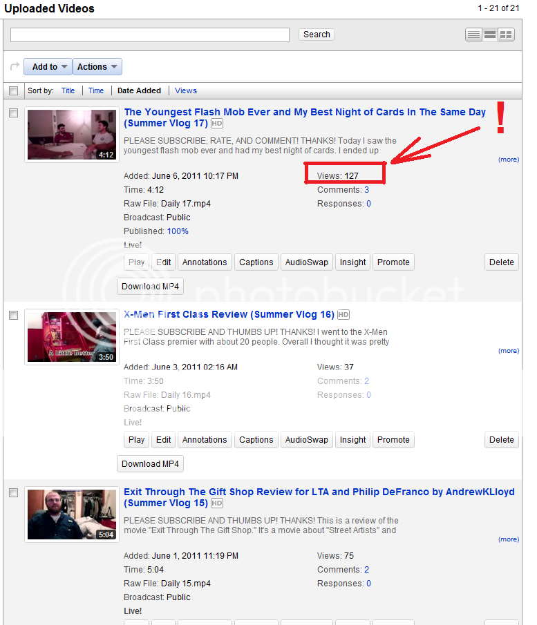The image size is (537, 625).
Task: Open the 100% Published link
Action: 178,231
